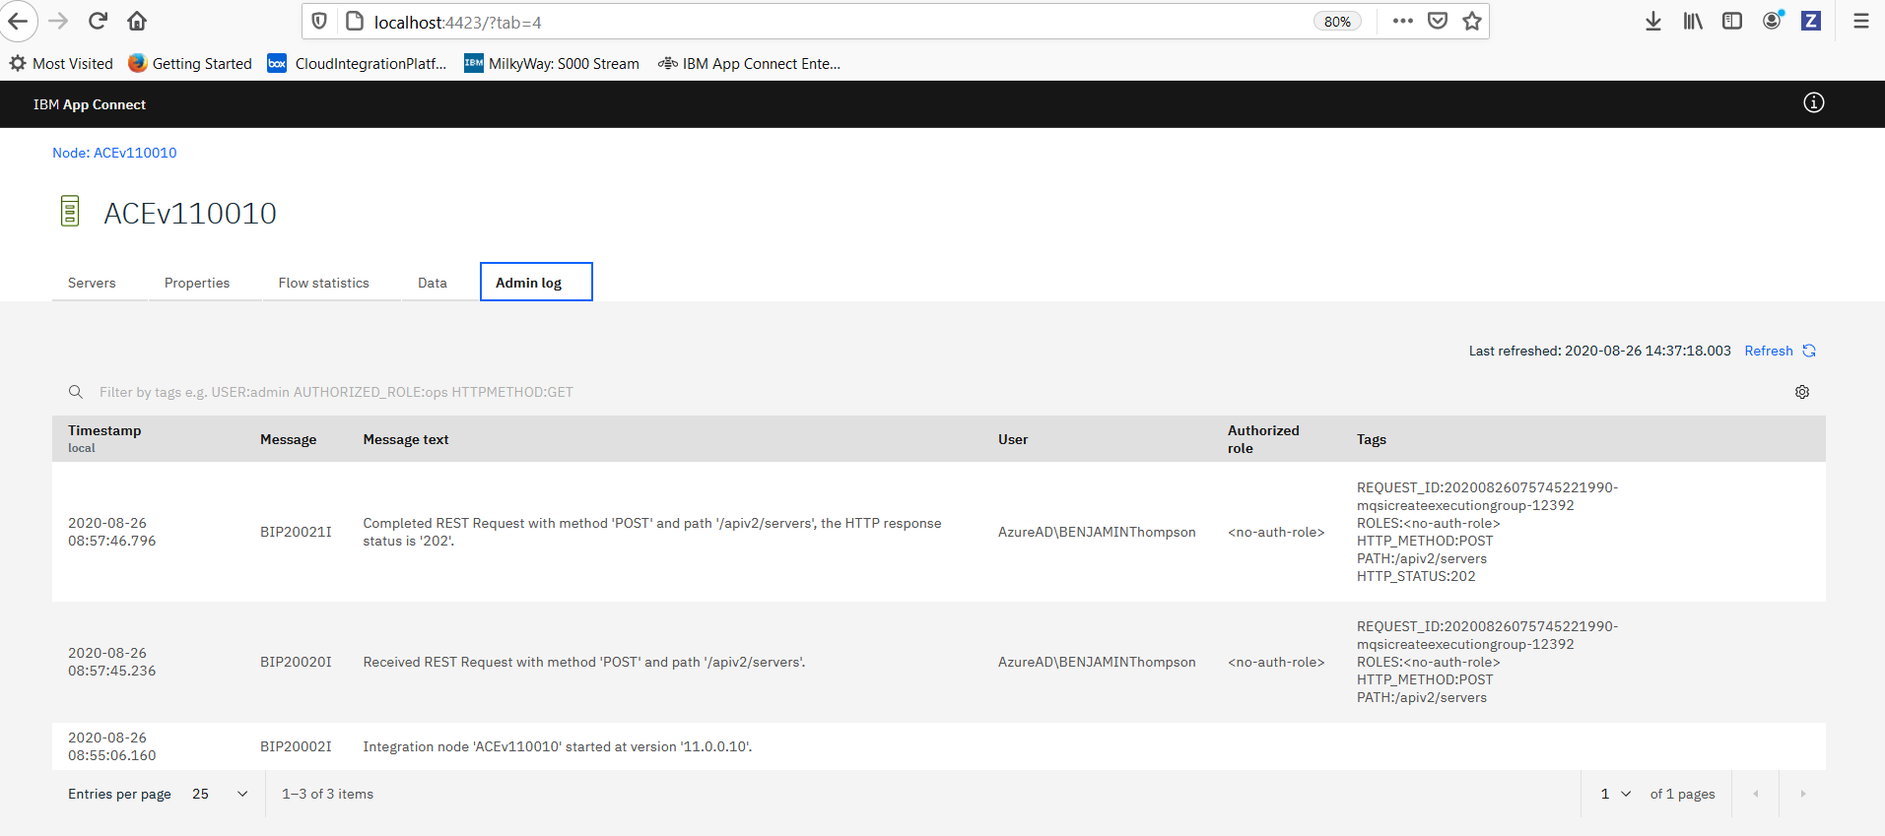Click the 80% zoom level indicator
Viewport: 1885px width, 836px height.
click(1337, 21)
